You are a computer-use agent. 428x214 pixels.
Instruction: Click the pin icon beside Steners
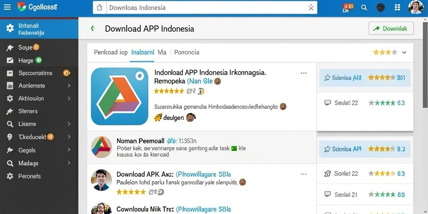(x=10, y=111)
